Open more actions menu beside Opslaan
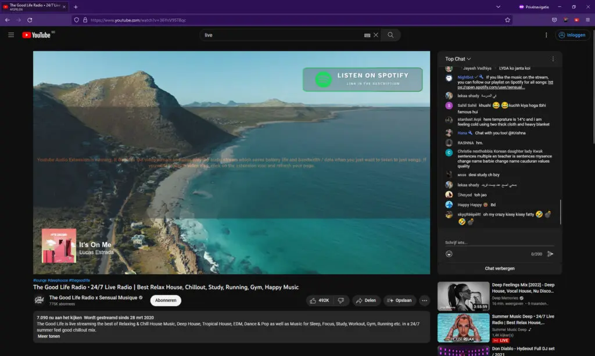Viewport: 595px width, 356px height. (x=424, y=300)
